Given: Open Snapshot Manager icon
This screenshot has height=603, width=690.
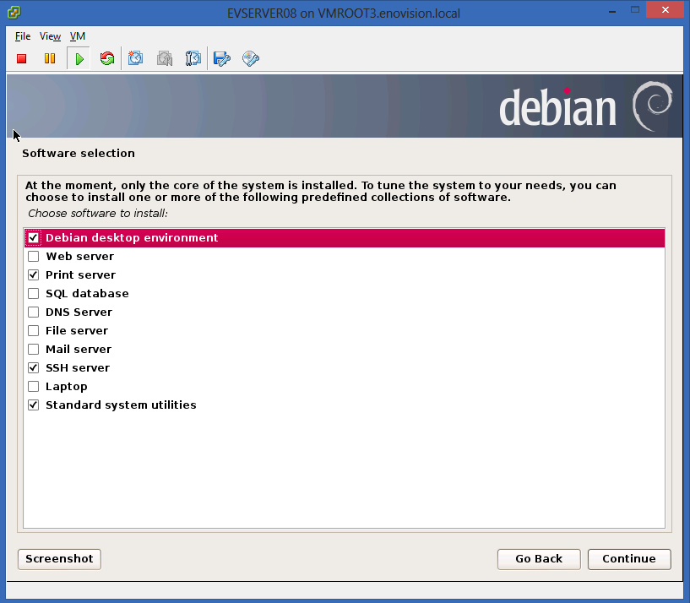Looking at the screenshot, I should tap(193, 58).
